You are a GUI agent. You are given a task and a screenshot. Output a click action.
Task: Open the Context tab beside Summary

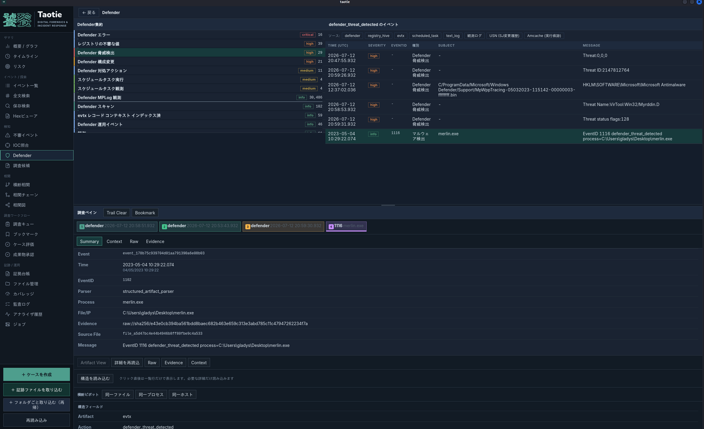pyautogui.click(x=114, y=241)
